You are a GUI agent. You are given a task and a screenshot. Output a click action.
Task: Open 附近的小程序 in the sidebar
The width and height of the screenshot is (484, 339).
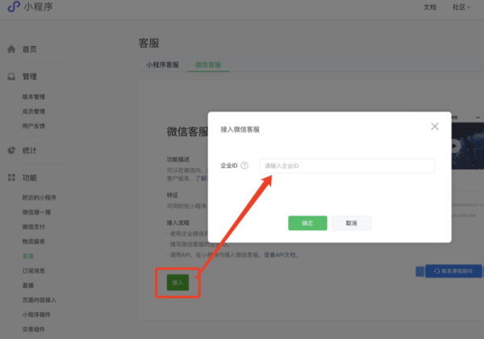click(40, 198)
